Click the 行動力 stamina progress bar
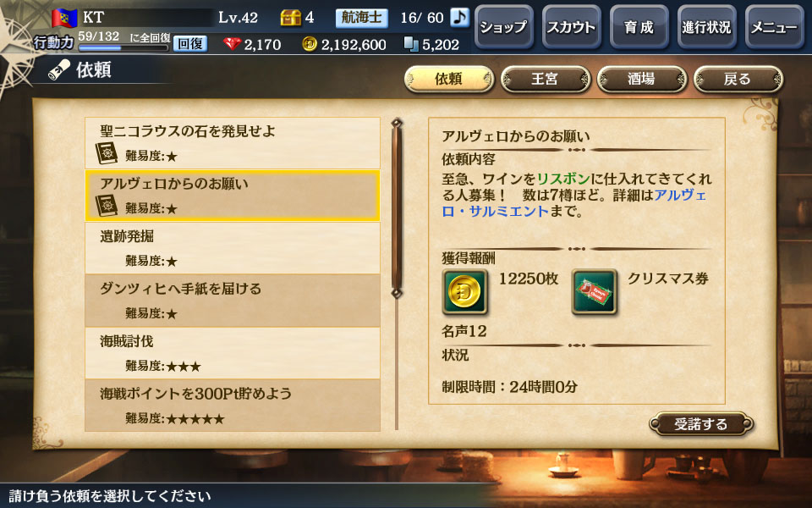The width and height of the screenshot is (812, 508). 123,48
